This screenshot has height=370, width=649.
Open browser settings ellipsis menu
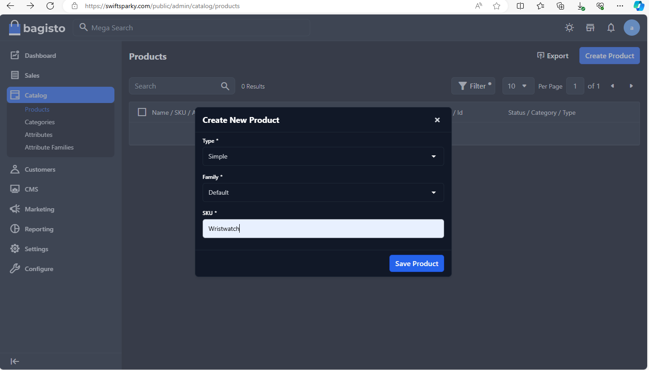(620, 6)
